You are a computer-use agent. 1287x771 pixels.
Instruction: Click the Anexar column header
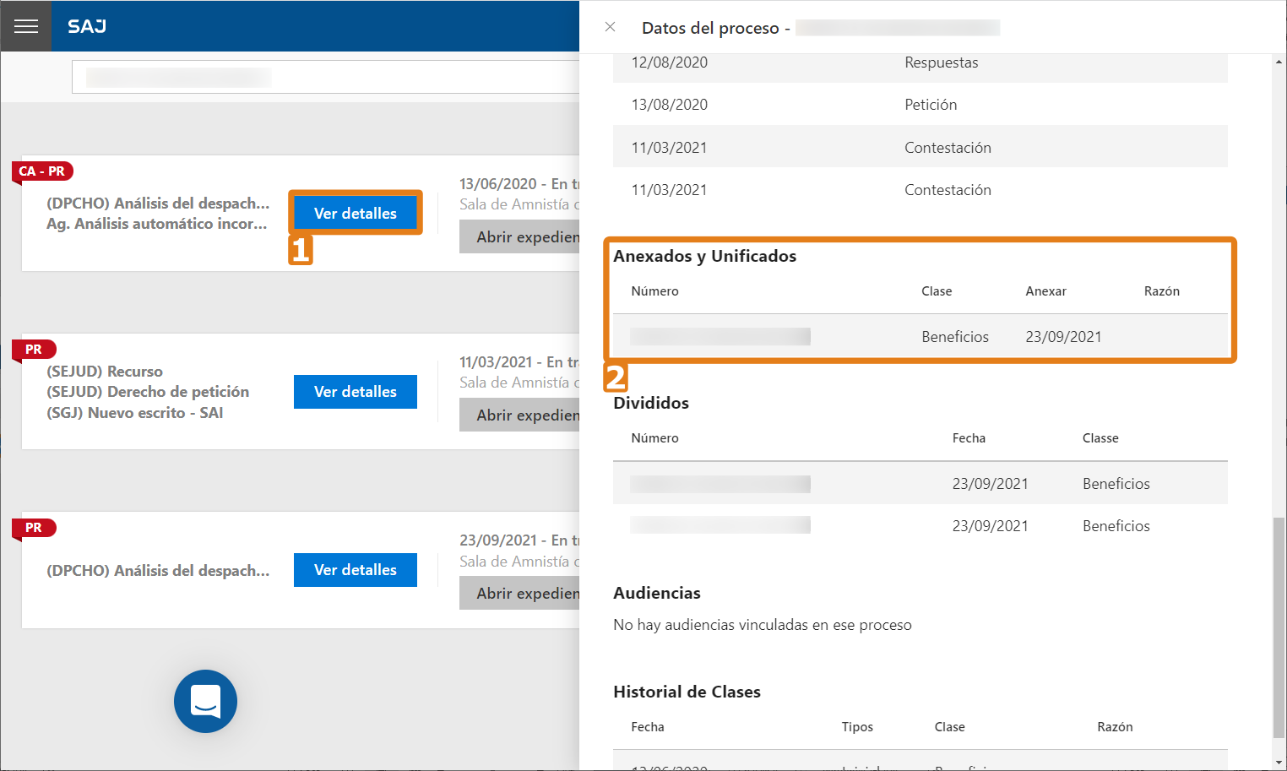(1045, 291)
